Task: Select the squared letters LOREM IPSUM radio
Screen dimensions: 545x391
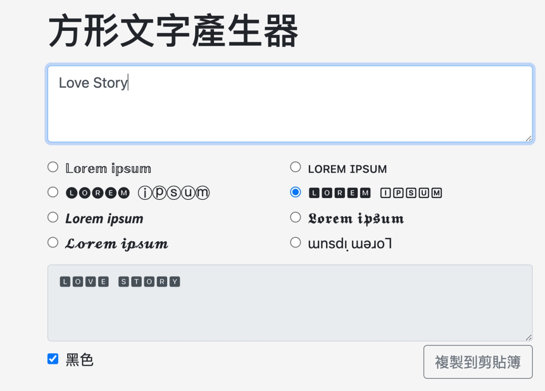Action: tap(295, 192)
